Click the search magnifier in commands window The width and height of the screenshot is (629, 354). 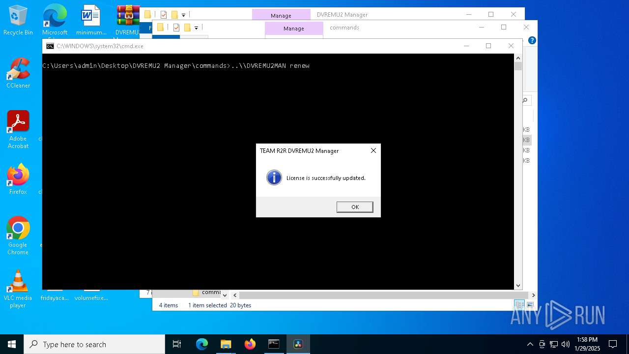coord(525,100)
